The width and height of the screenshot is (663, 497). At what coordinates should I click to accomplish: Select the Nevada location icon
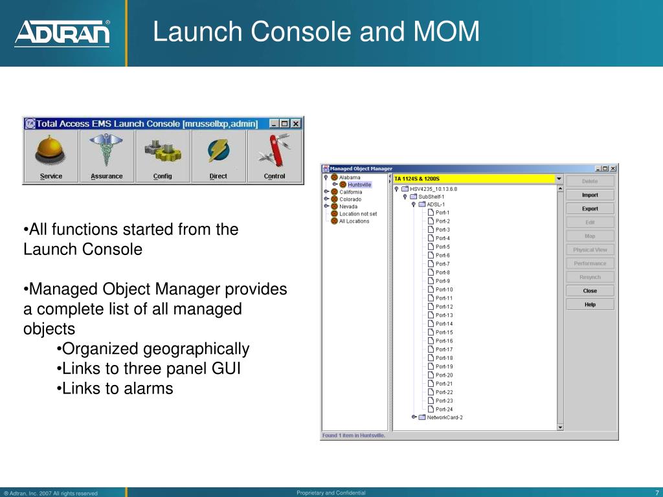point(335,206)
